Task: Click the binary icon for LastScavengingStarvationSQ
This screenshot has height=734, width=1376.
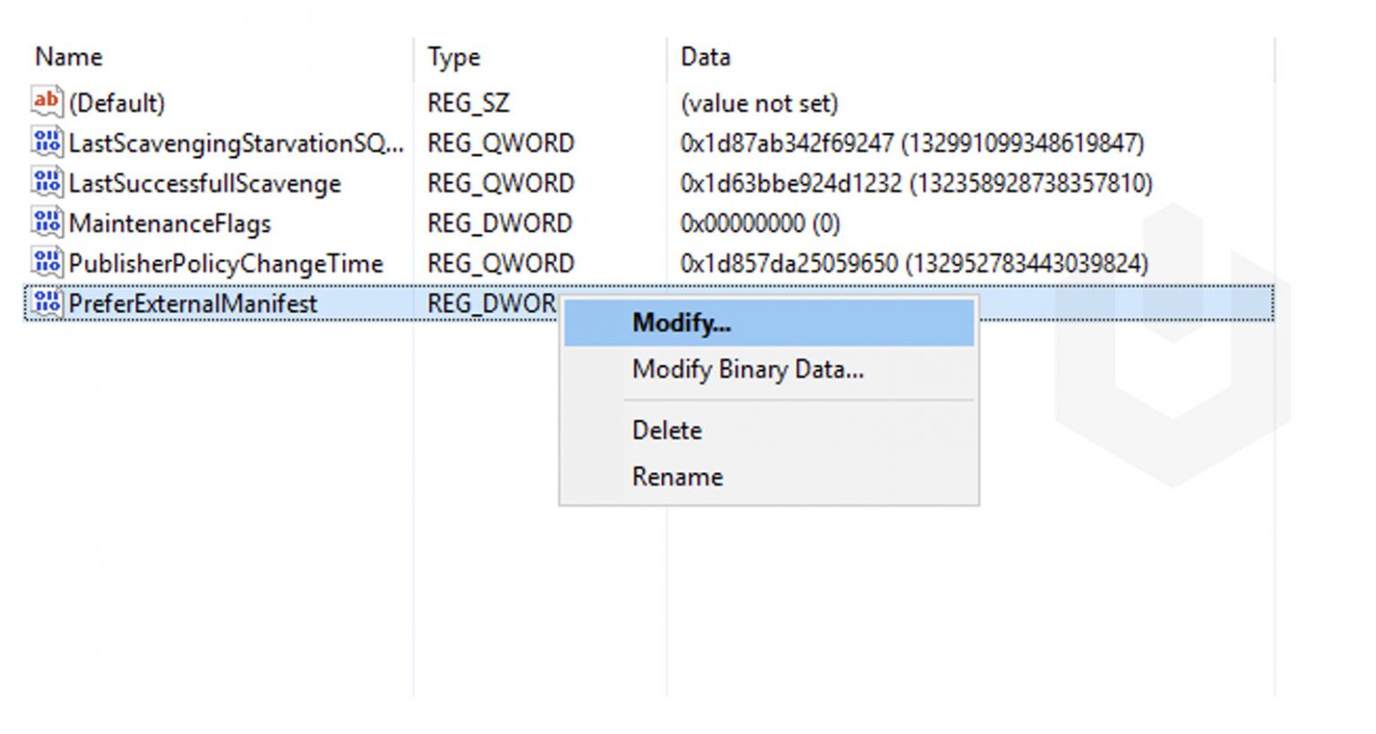Action: (x=47, y=142)
